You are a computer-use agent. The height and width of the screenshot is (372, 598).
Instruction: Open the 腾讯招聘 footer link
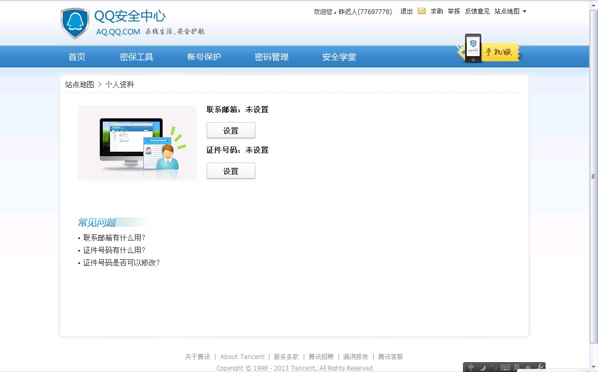(x=321, y=357)
